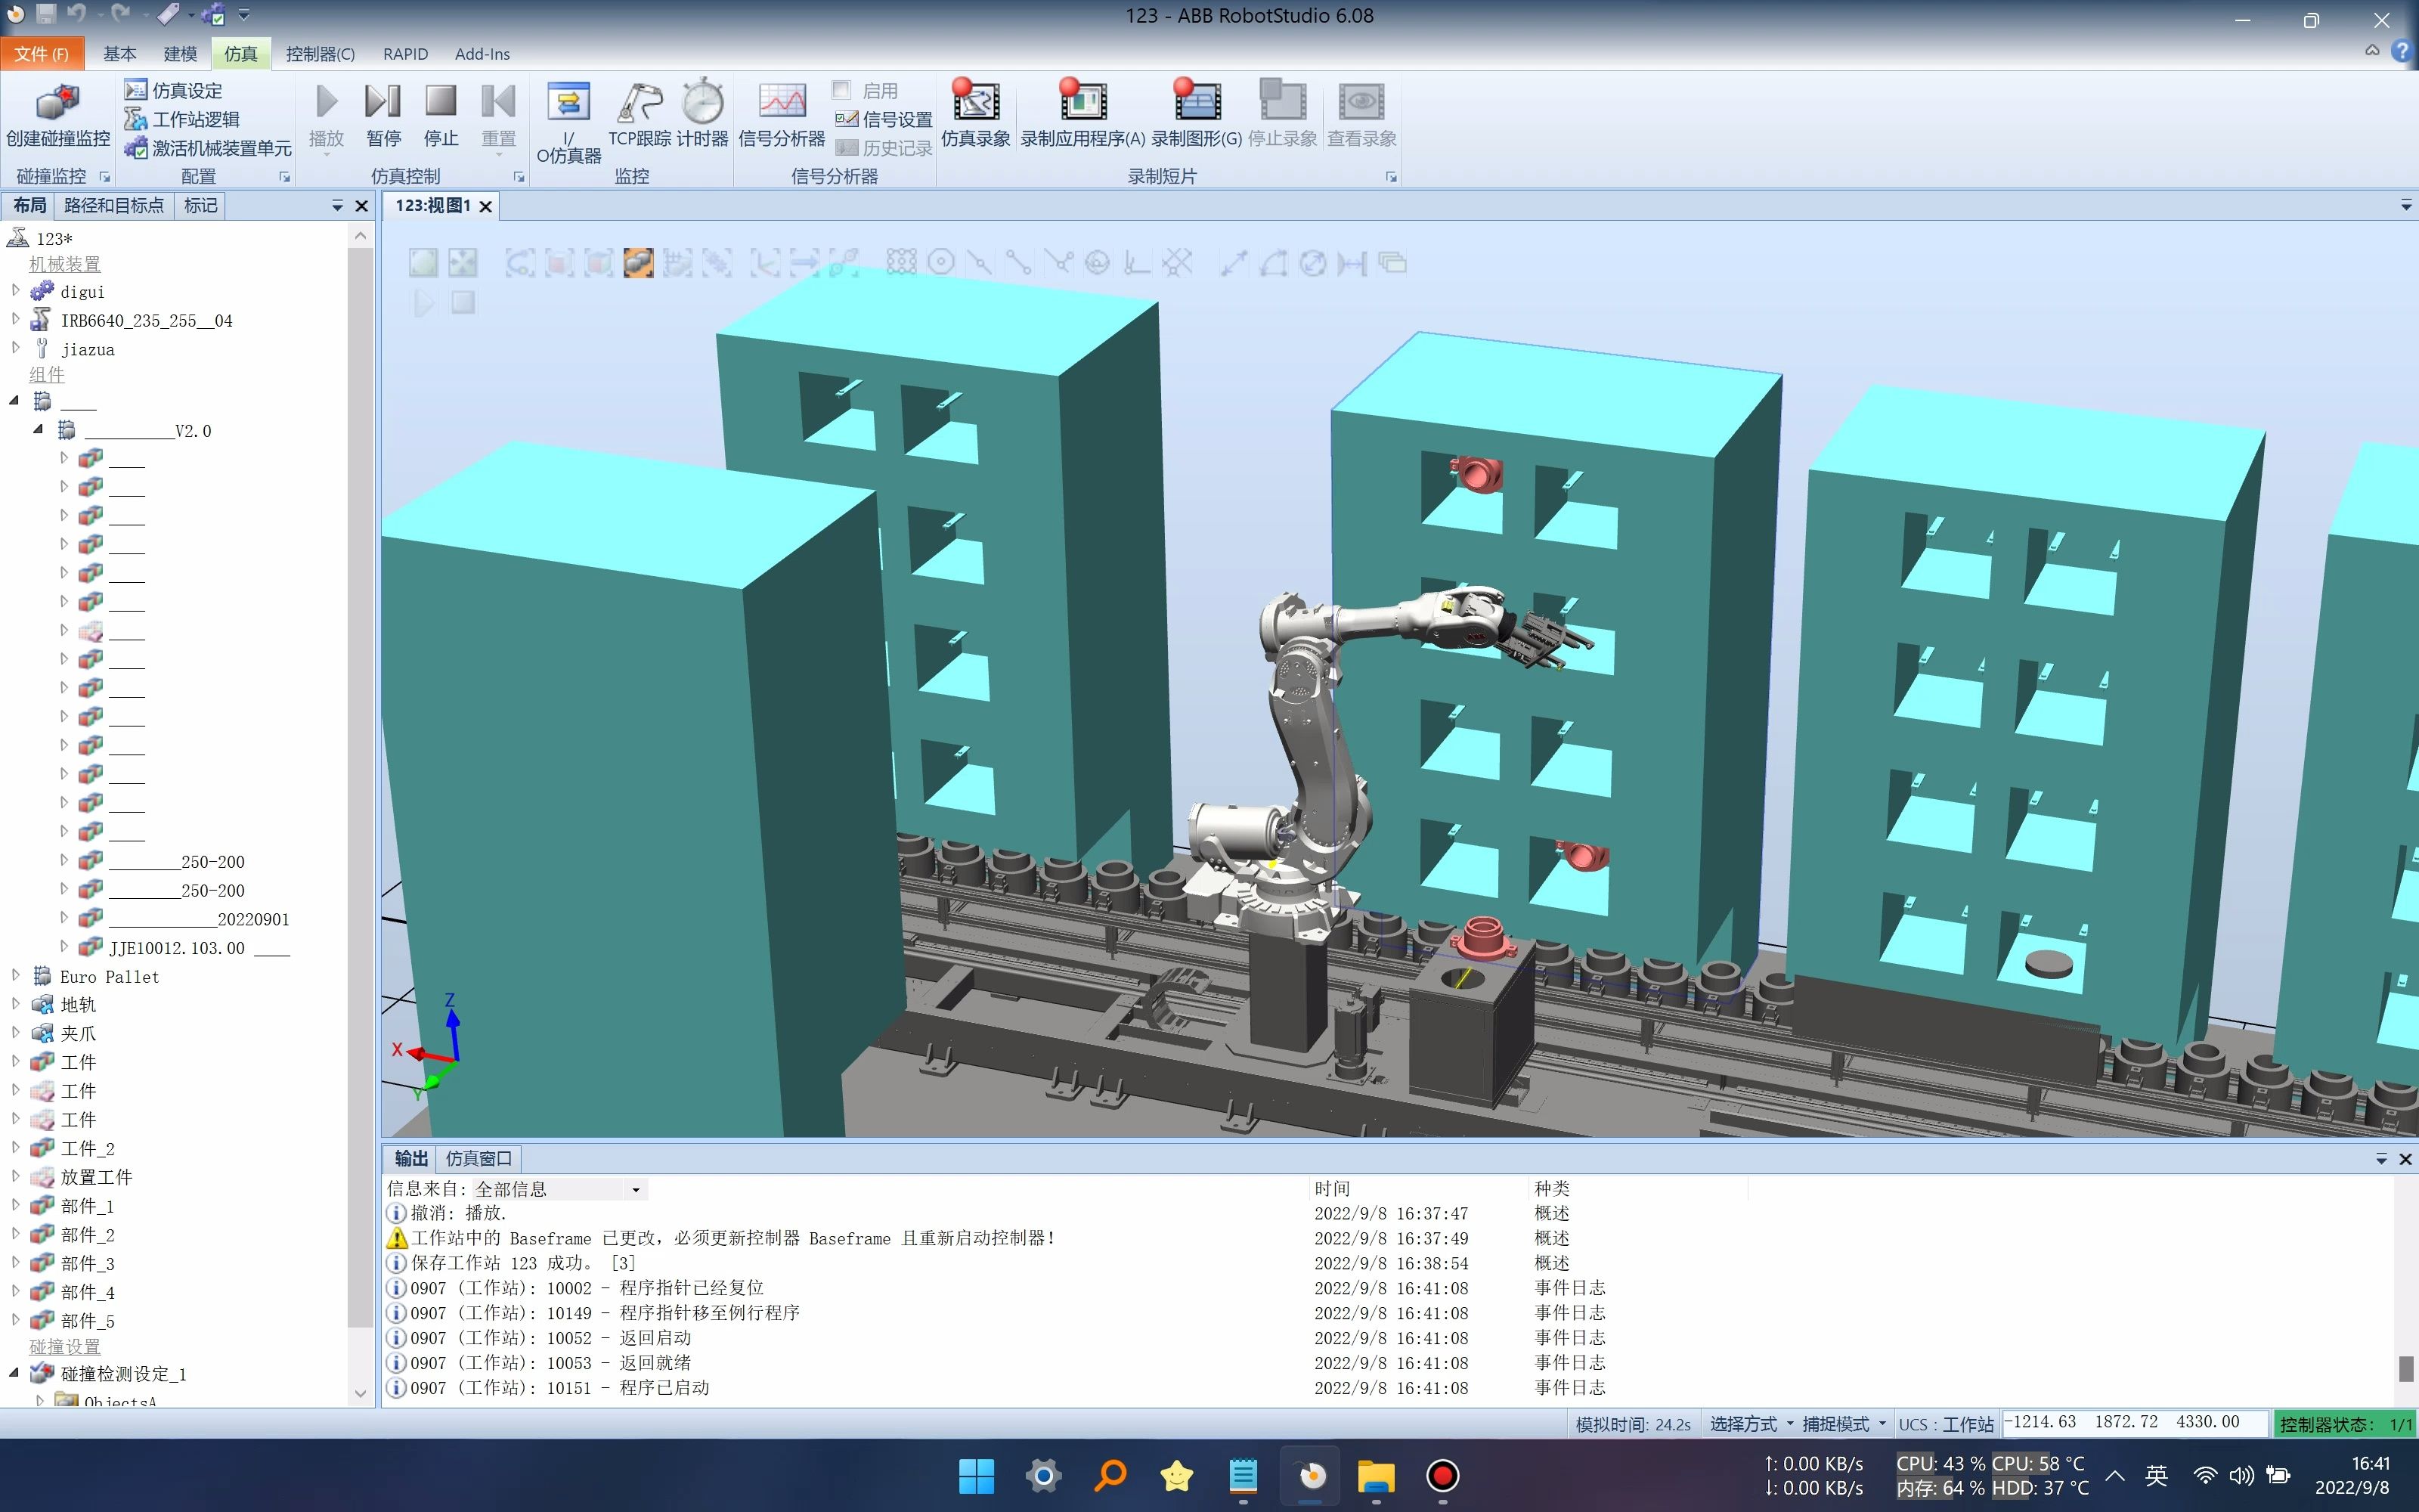Toggle the signal analyzer enable checkbox
The width and height of the screenshot is (2419, 1512).
click(x=841, y=90)
